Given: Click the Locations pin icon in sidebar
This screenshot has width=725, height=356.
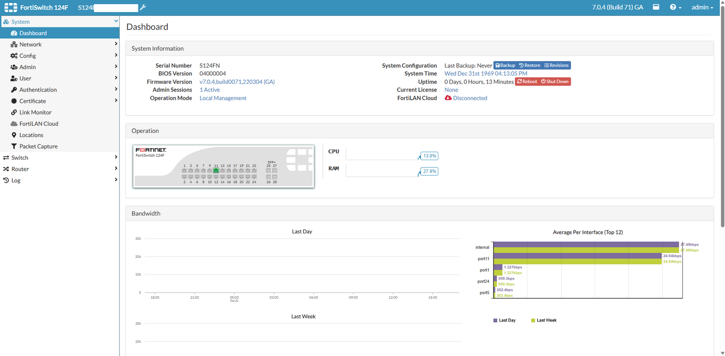Looking at the screenshot, I should pyautogui.click(x=14, y=135).
